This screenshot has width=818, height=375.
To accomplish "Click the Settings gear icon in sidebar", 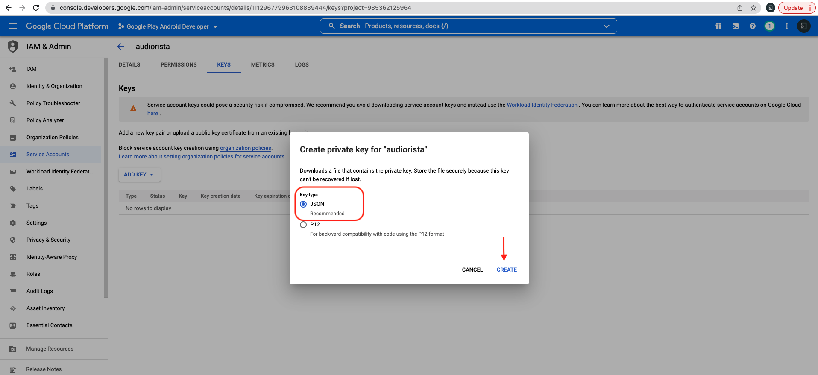I will [13, 223].
